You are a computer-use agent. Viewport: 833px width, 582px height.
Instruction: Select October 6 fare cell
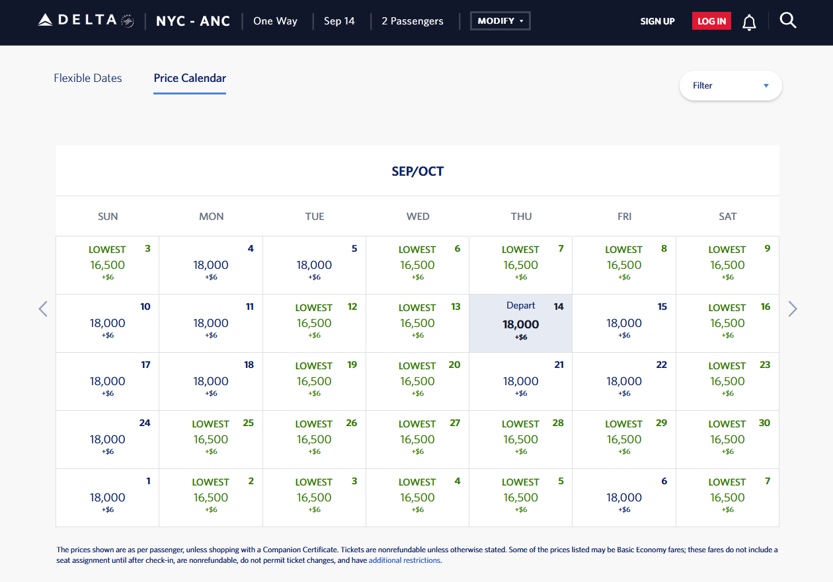click(x=624, y=498)
